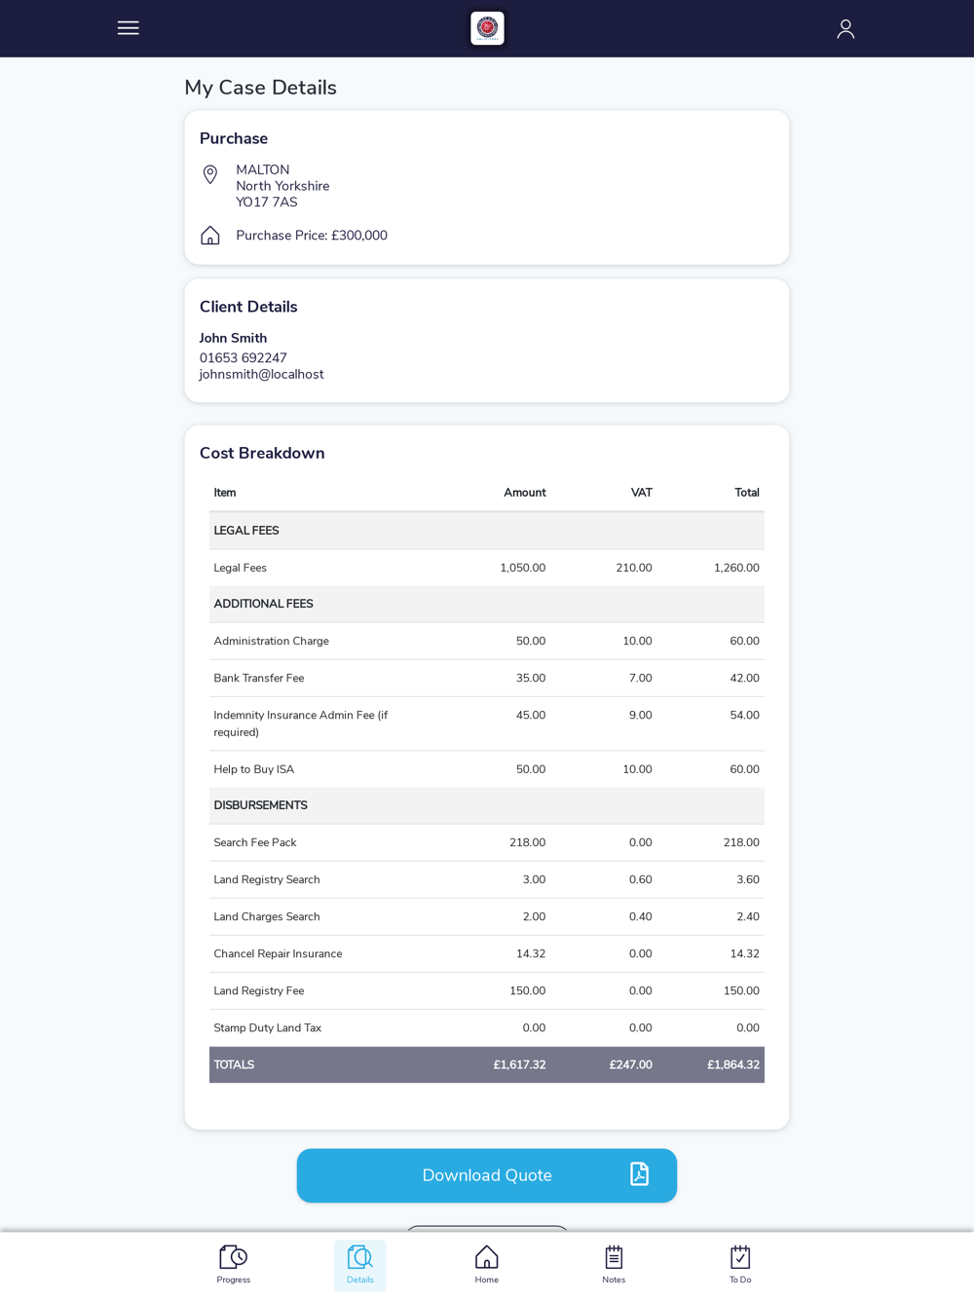Click the ADDITIONAL FEES section header
Viewport: 974px width, 1299px height.
[263, 604]
